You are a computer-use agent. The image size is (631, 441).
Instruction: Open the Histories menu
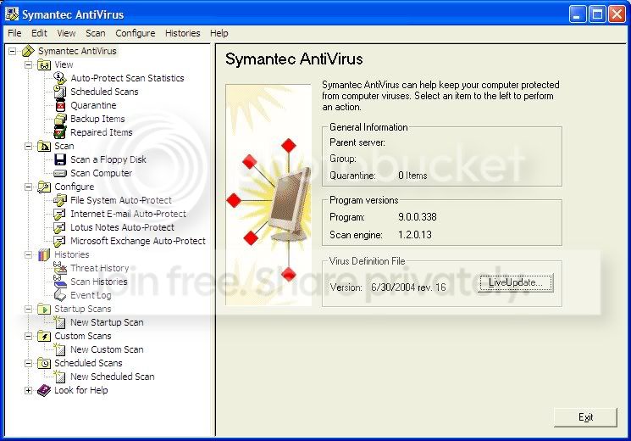[183, 33]
